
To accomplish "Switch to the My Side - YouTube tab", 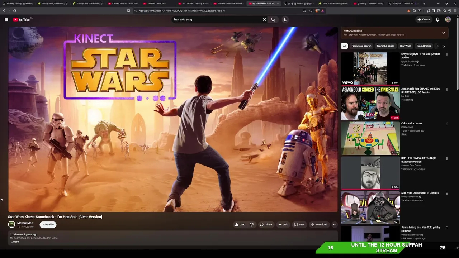I will 156,4.
